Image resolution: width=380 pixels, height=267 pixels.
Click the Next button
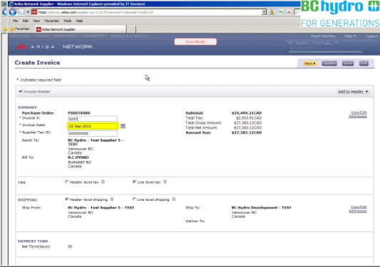tap(309, 63)
